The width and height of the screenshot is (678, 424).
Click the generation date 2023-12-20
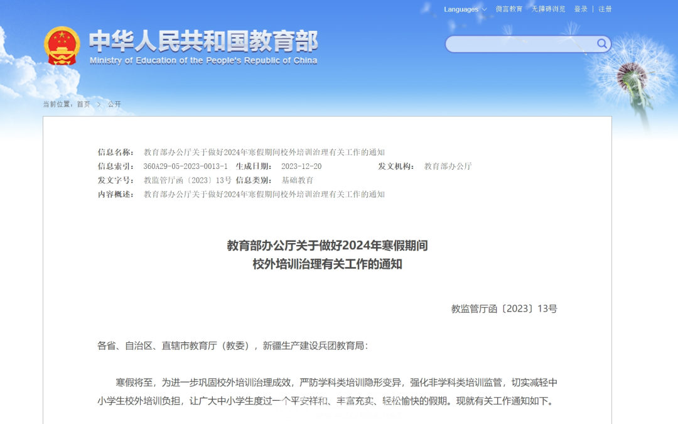[301, 166]
